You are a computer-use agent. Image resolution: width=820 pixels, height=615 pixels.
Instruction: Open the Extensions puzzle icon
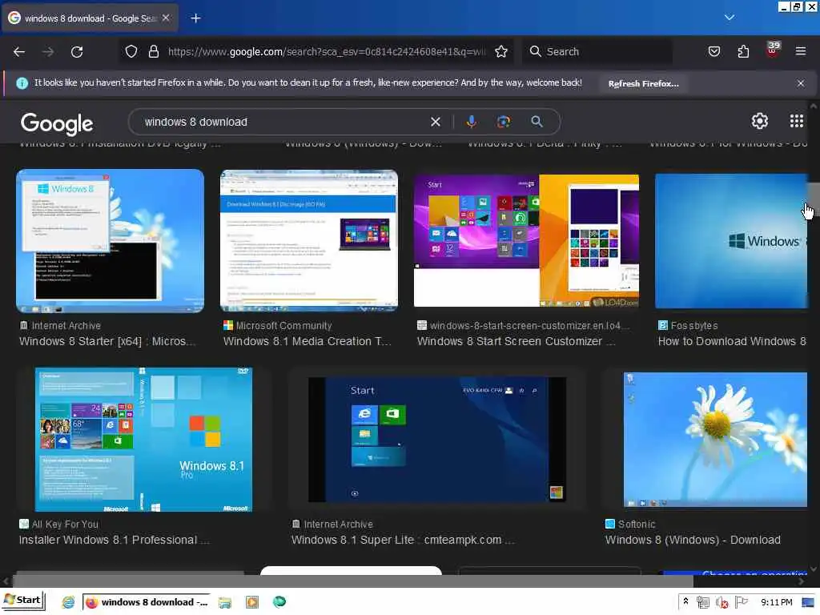pos(743,51)
